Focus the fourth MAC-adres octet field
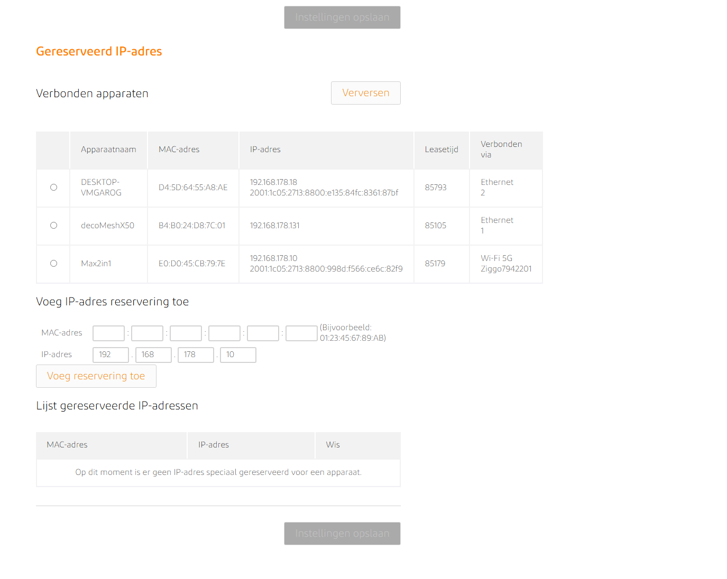The image size is (727, 579). (224, 333)
